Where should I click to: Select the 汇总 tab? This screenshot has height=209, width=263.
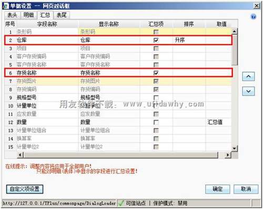(45, 15)
